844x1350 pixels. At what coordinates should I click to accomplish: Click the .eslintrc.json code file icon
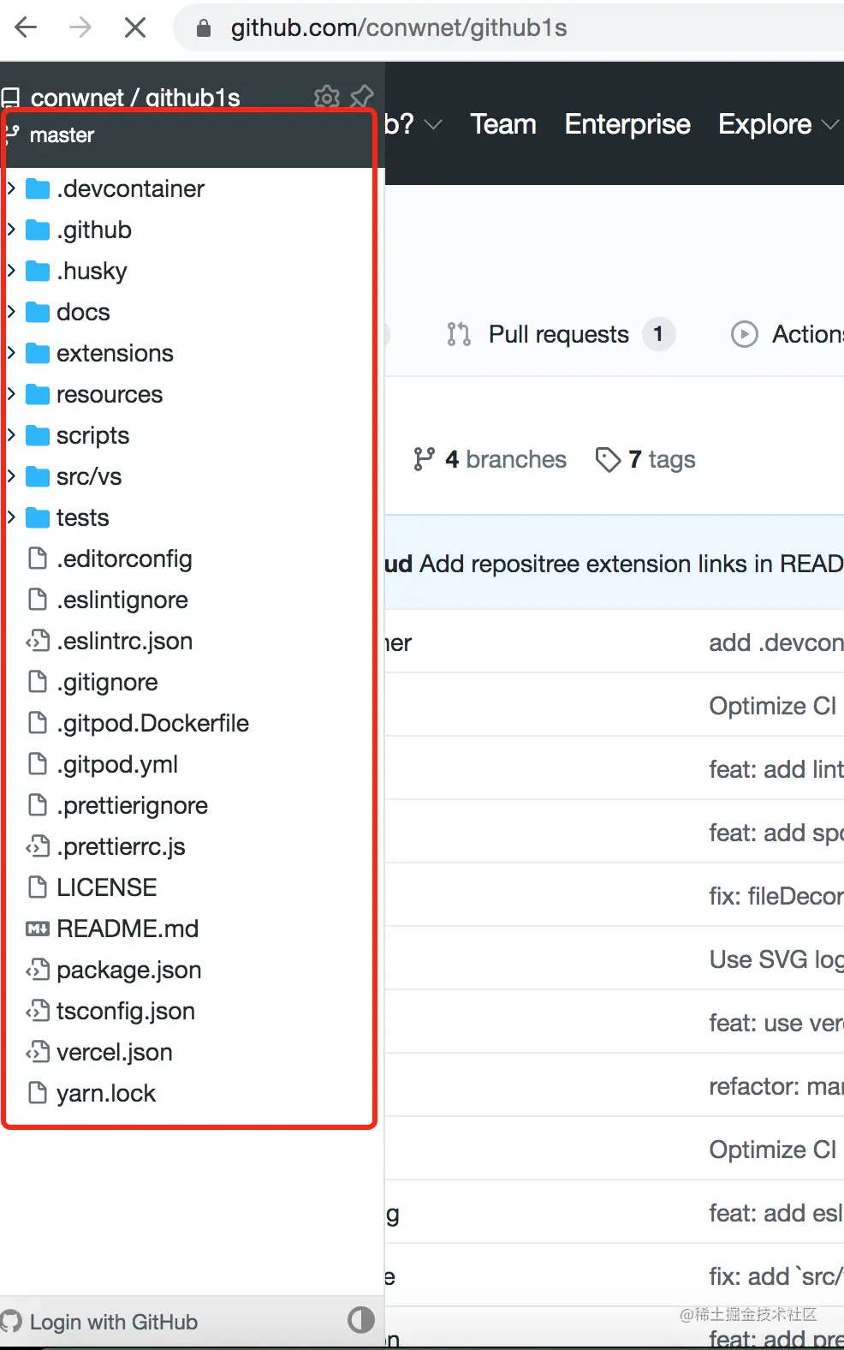coord(38,641)
